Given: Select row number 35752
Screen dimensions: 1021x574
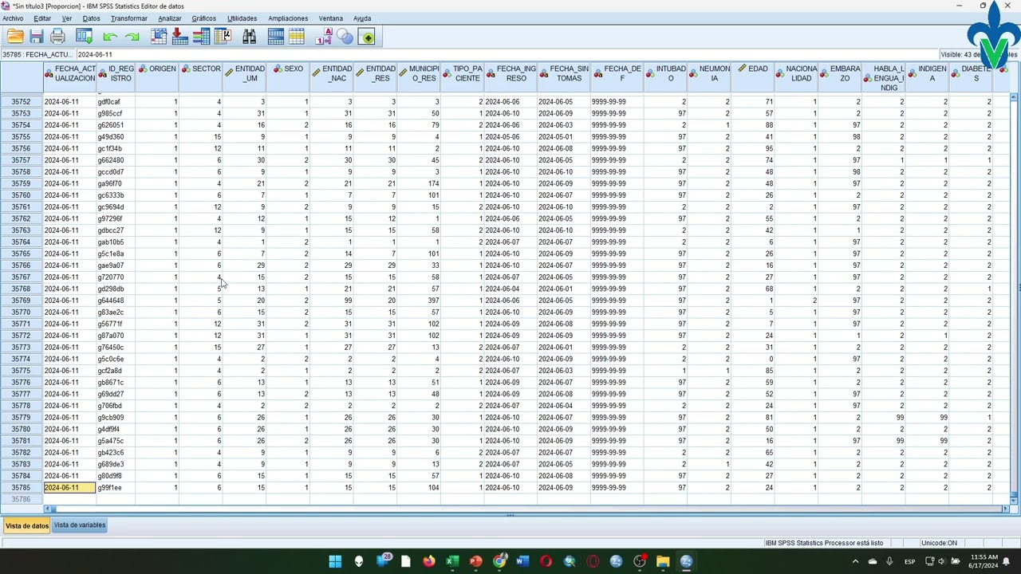Looking at the screenshot, I should (22, 102).
